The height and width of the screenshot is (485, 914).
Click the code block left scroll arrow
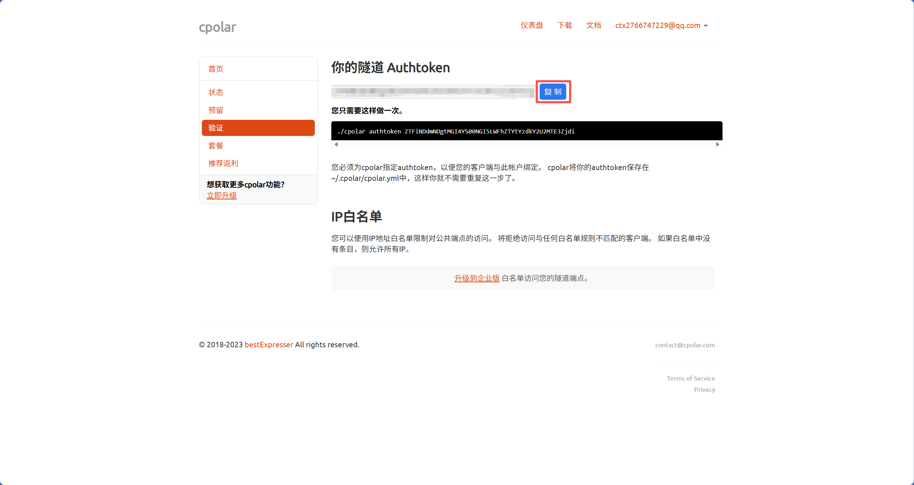[x=336, y=145]
